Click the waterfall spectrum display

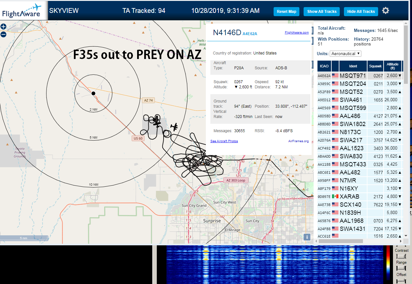click(x=274, y=264)
